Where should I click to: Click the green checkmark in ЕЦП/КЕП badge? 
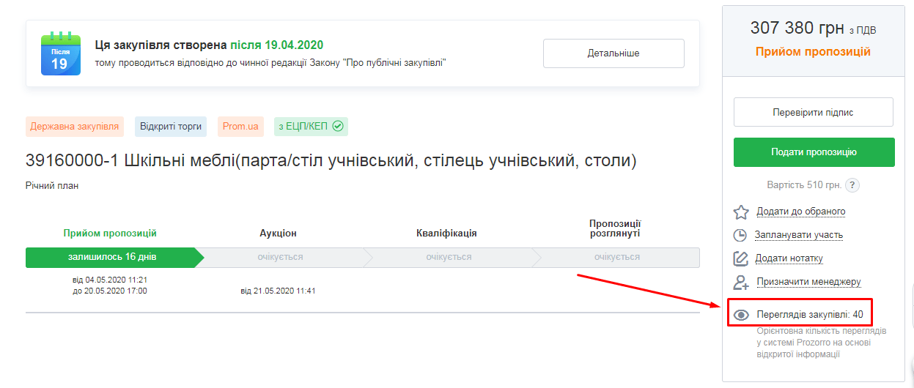point(338,126)
